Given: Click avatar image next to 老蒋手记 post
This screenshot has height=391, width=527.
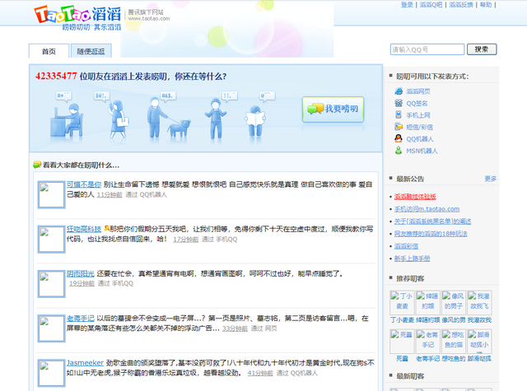Looking at the screenshot, I should click(51, 328).
